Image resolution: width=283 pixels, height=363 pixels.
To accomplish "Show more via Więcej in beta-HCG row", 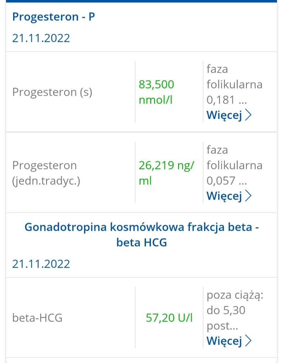I will click(x=224, y=341).
